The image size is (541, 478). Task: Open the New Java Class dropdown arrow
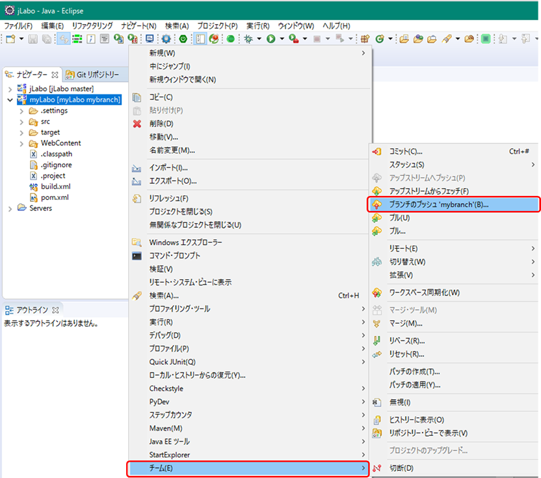pos(390,39)
